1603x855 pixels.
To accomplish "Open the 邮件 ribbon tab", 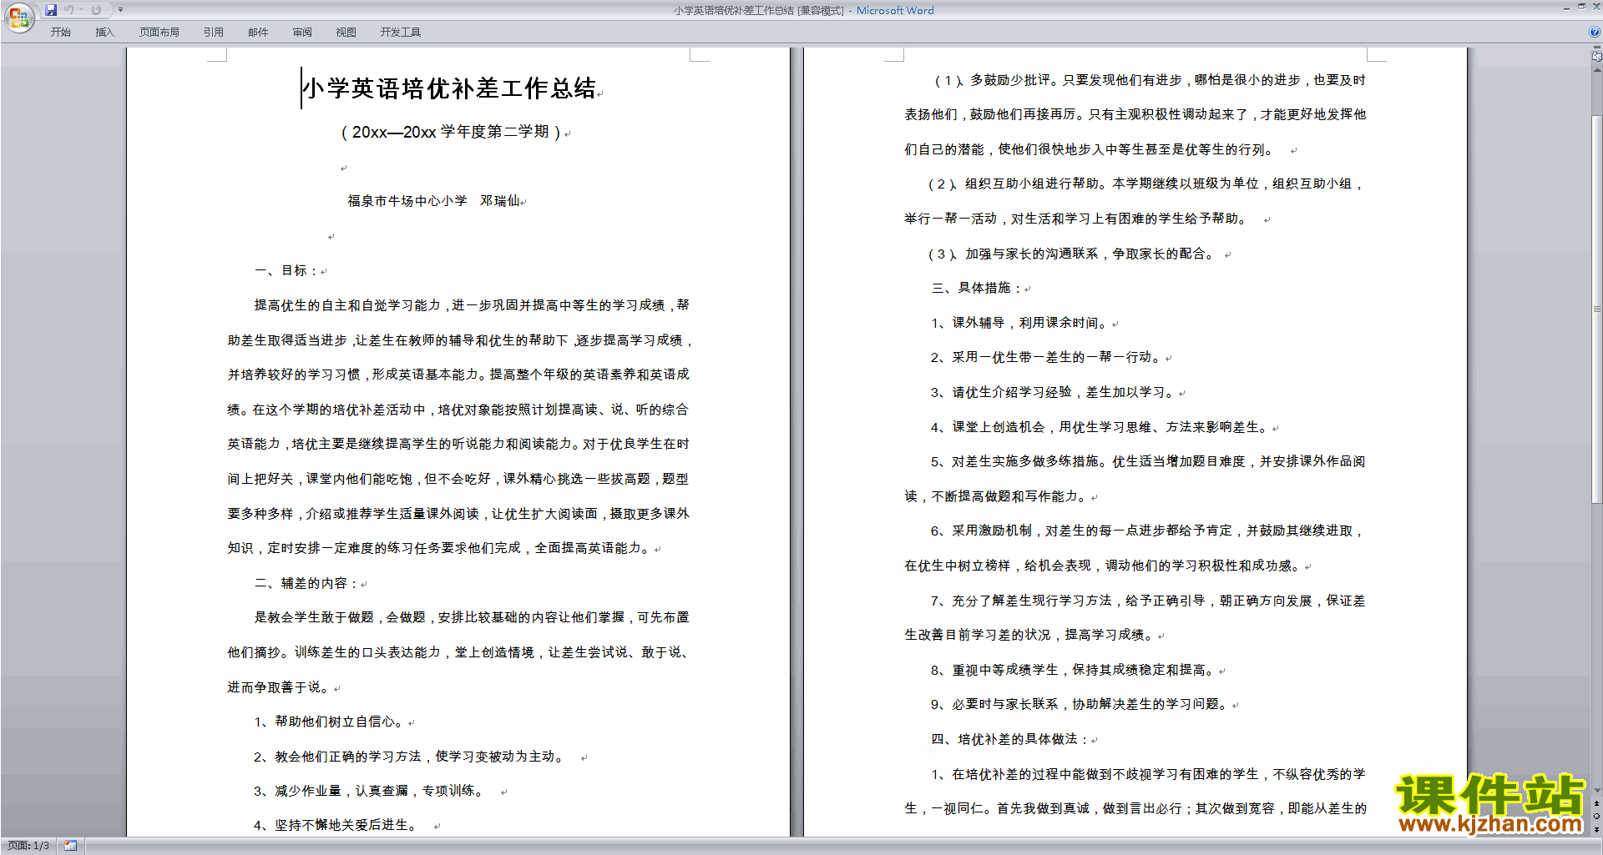I will tap(258, 32).
